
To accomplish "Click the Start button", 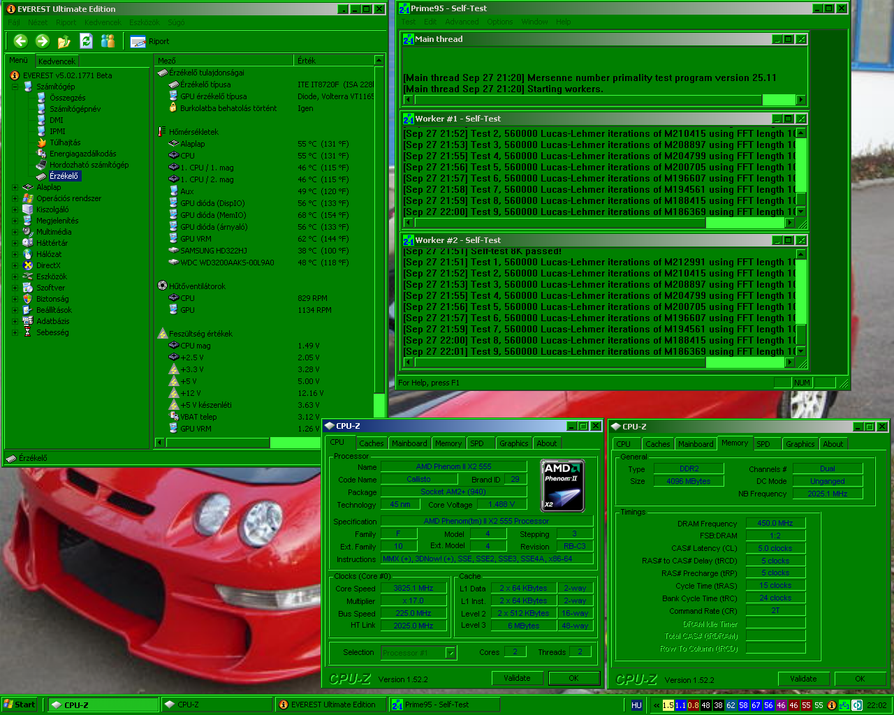I will [20, 705].
